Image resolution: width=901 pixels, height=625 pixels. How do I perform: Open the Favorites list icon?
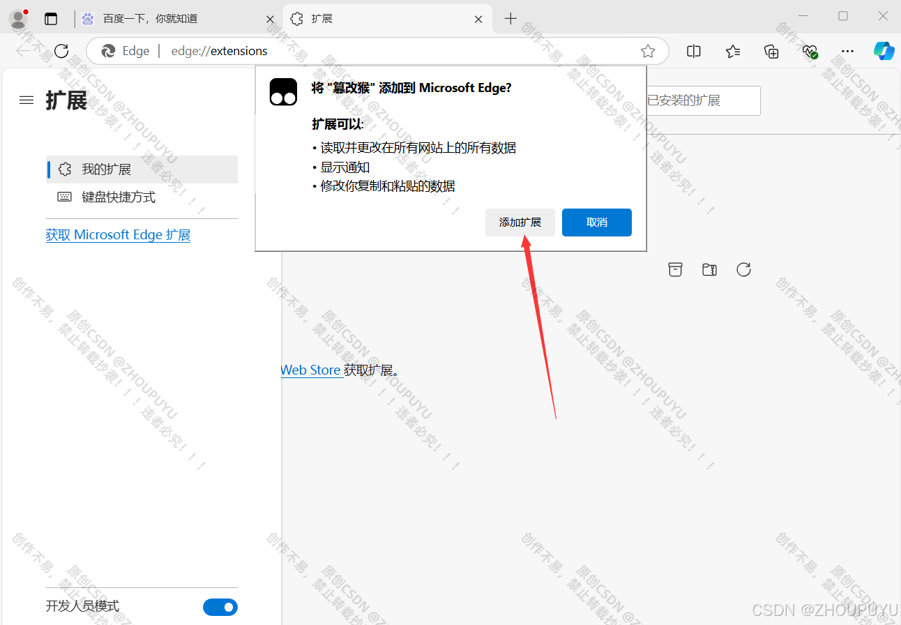(732, 51)
